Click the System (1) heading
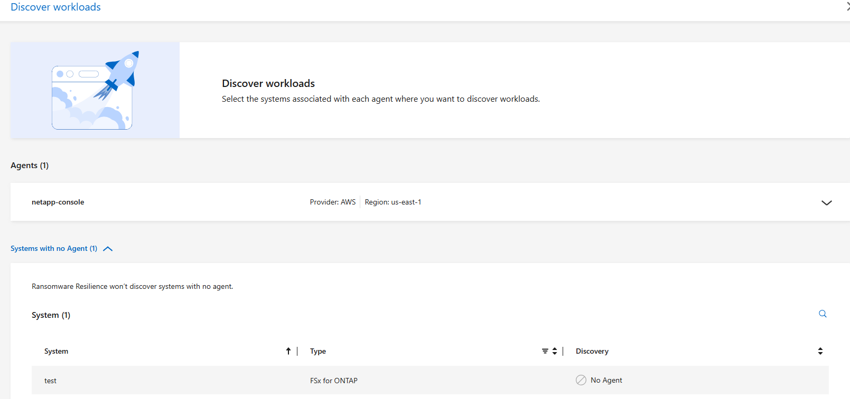Viewport: 850px width, 399px height. 51,315
